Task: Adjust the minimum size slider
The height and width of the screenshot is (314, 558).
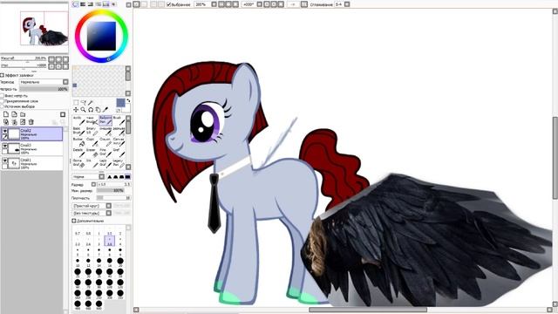Action: [x=111, y=191]
